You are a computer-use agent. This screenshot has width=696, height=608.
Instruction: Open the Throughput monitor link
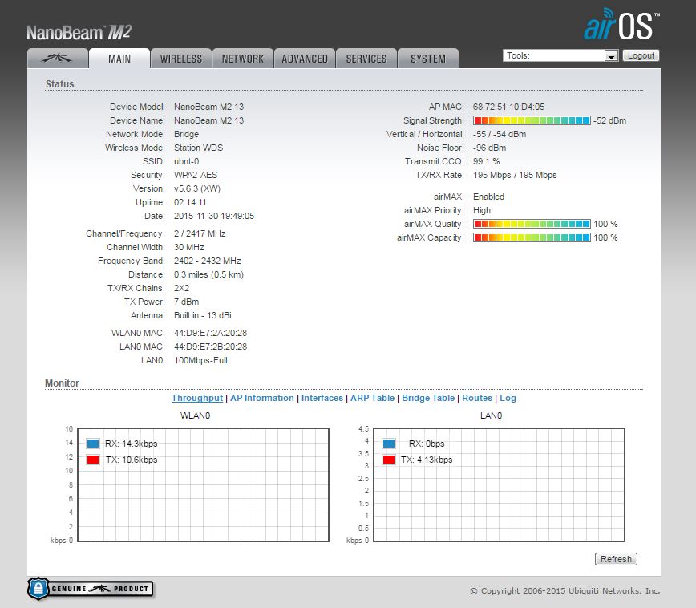(x=197, y=398)
